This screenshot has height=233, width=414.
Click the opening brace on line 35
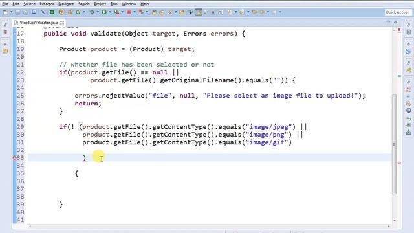point(76,173)
